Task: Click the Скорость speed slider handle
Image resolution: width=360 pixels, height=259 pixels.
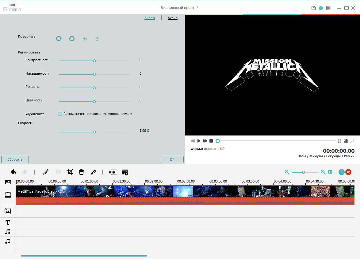Action: click(x=94, y=132)
